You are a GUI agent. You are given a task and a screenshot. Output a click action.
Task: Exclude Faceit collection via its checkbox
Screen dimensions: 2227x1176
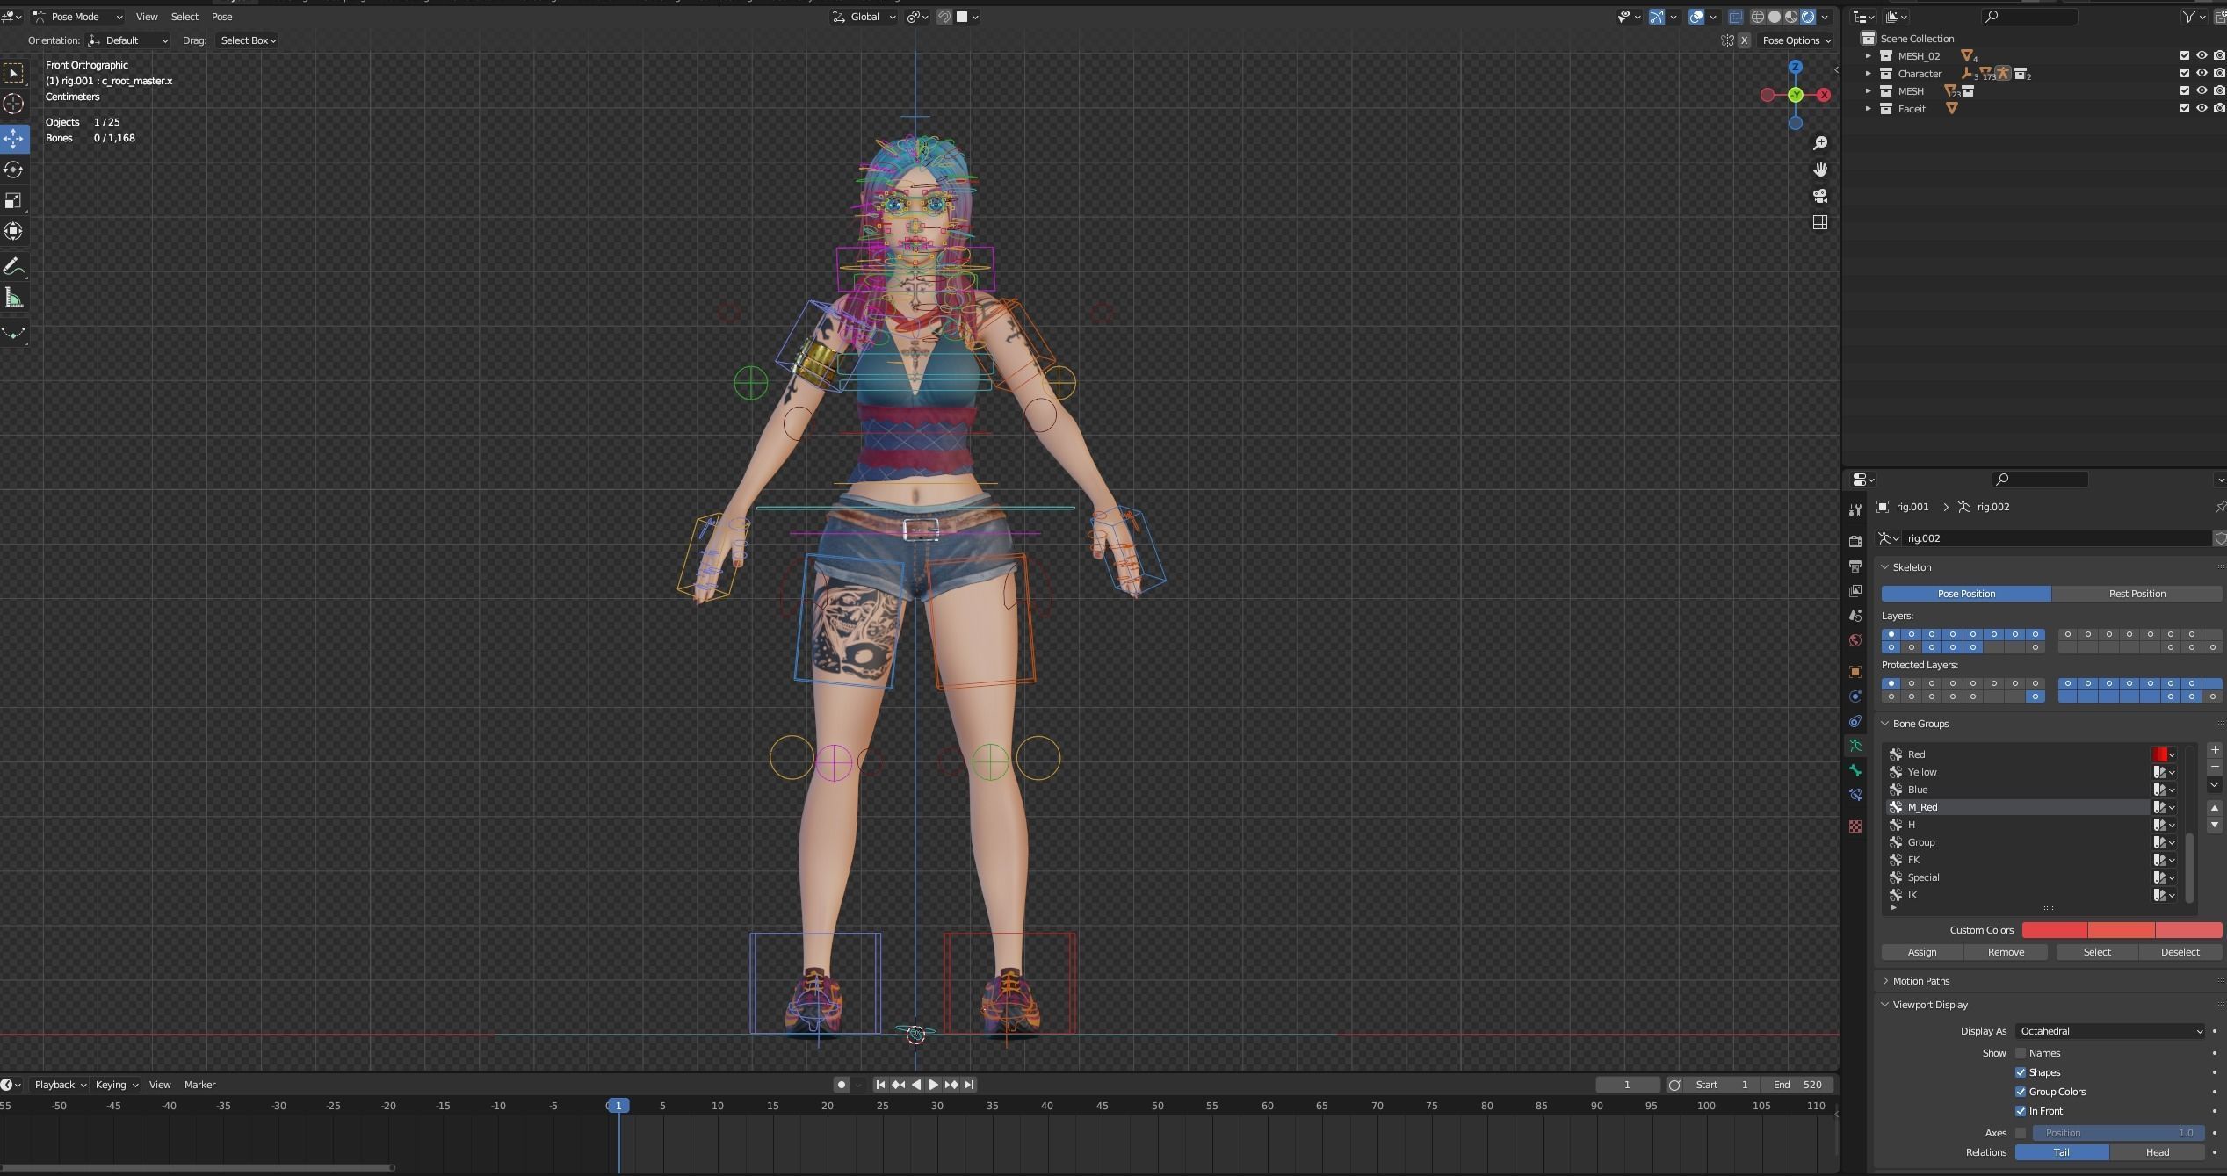[x=2185, y=108]
